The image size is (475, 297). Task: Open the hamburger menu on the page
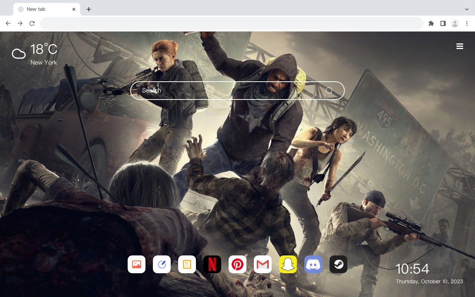pyautogui.click(x=460, y=46)
